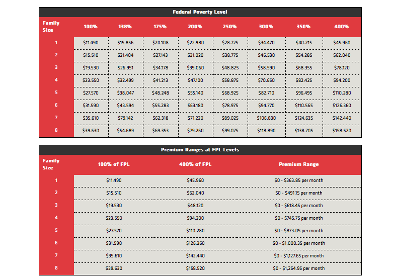Click the $54.689 cell

pyautogui.click(x=125, y=131)
